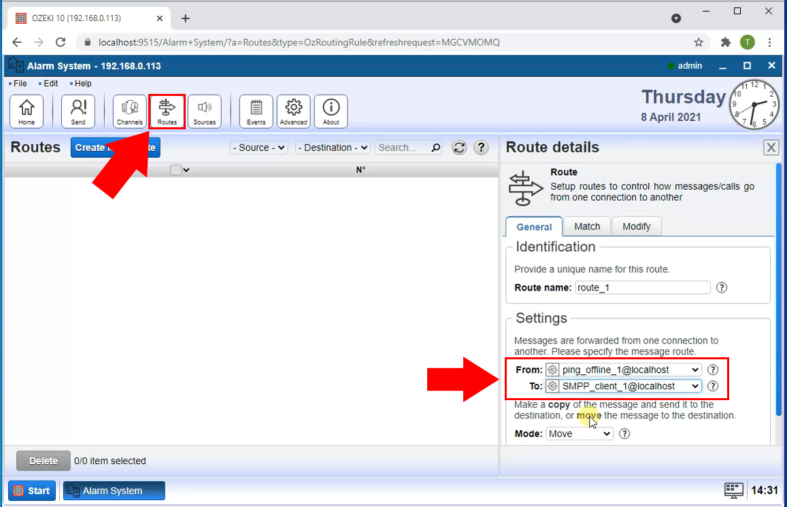The height and width of the screenshot is (507, 787).
Task: Click the help icon next to Route name
Action: click(721, 288)
